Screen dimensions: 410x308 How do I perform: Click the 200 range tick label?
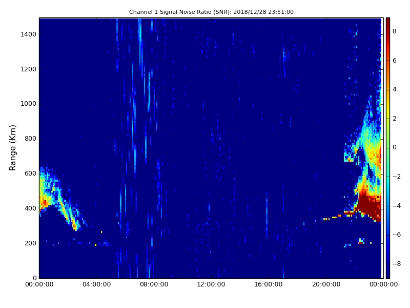(30, 243)
